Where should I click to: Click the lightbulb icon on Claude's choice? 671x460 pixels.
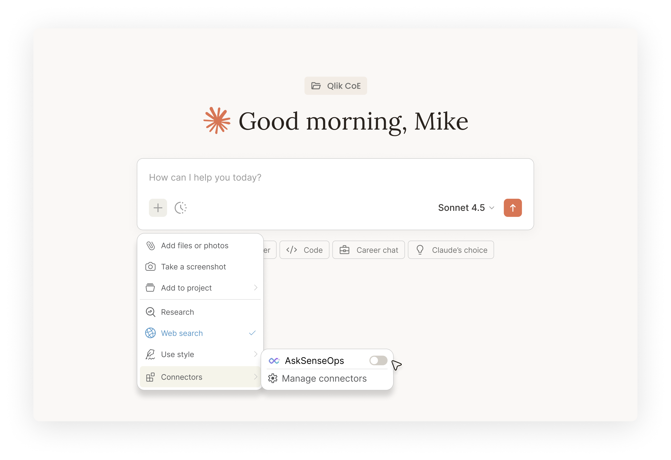[x=420, y=250]
